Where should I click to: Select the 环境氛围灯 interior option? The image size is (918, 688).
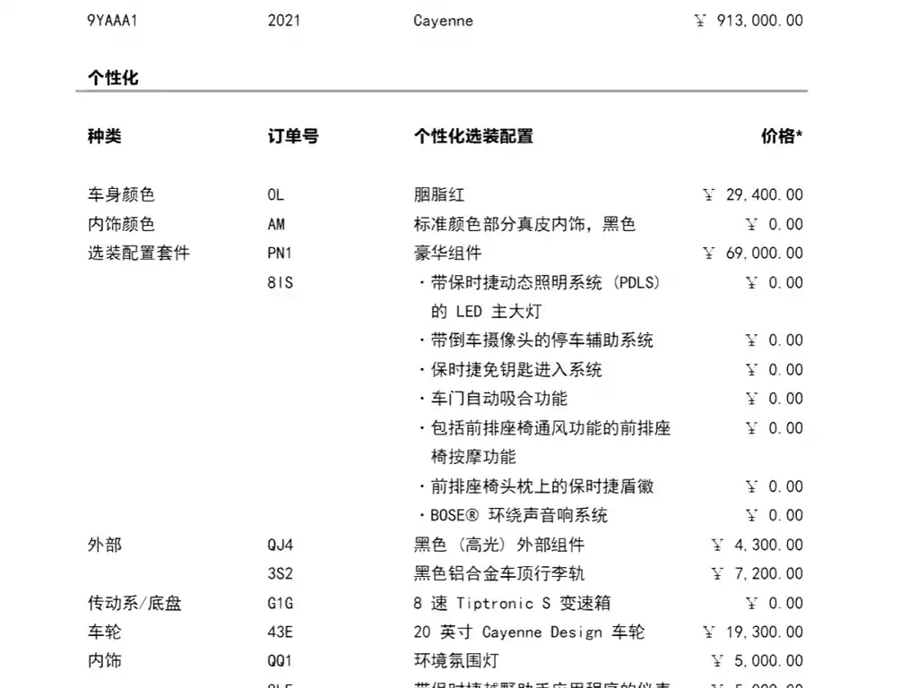456,660
